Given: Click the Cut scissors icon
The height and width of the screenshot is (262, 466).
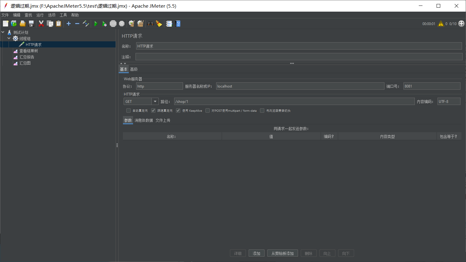Looking at the screenshot, I should pos(41,24).
